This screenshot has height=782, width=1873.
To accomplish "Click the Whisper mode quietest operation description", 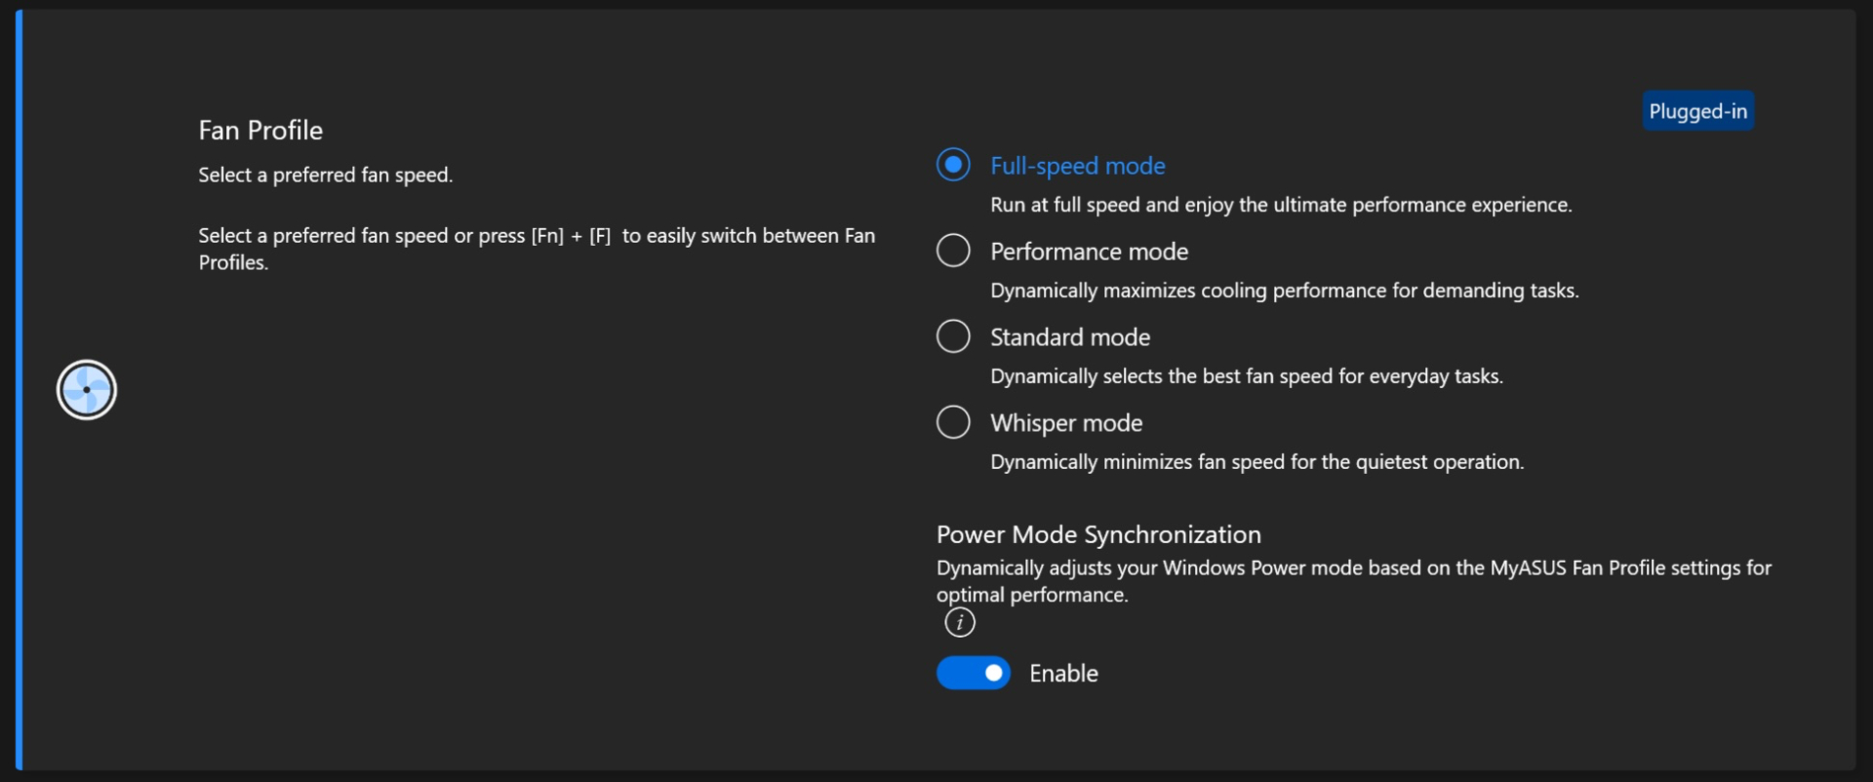I will [1256, 462].
